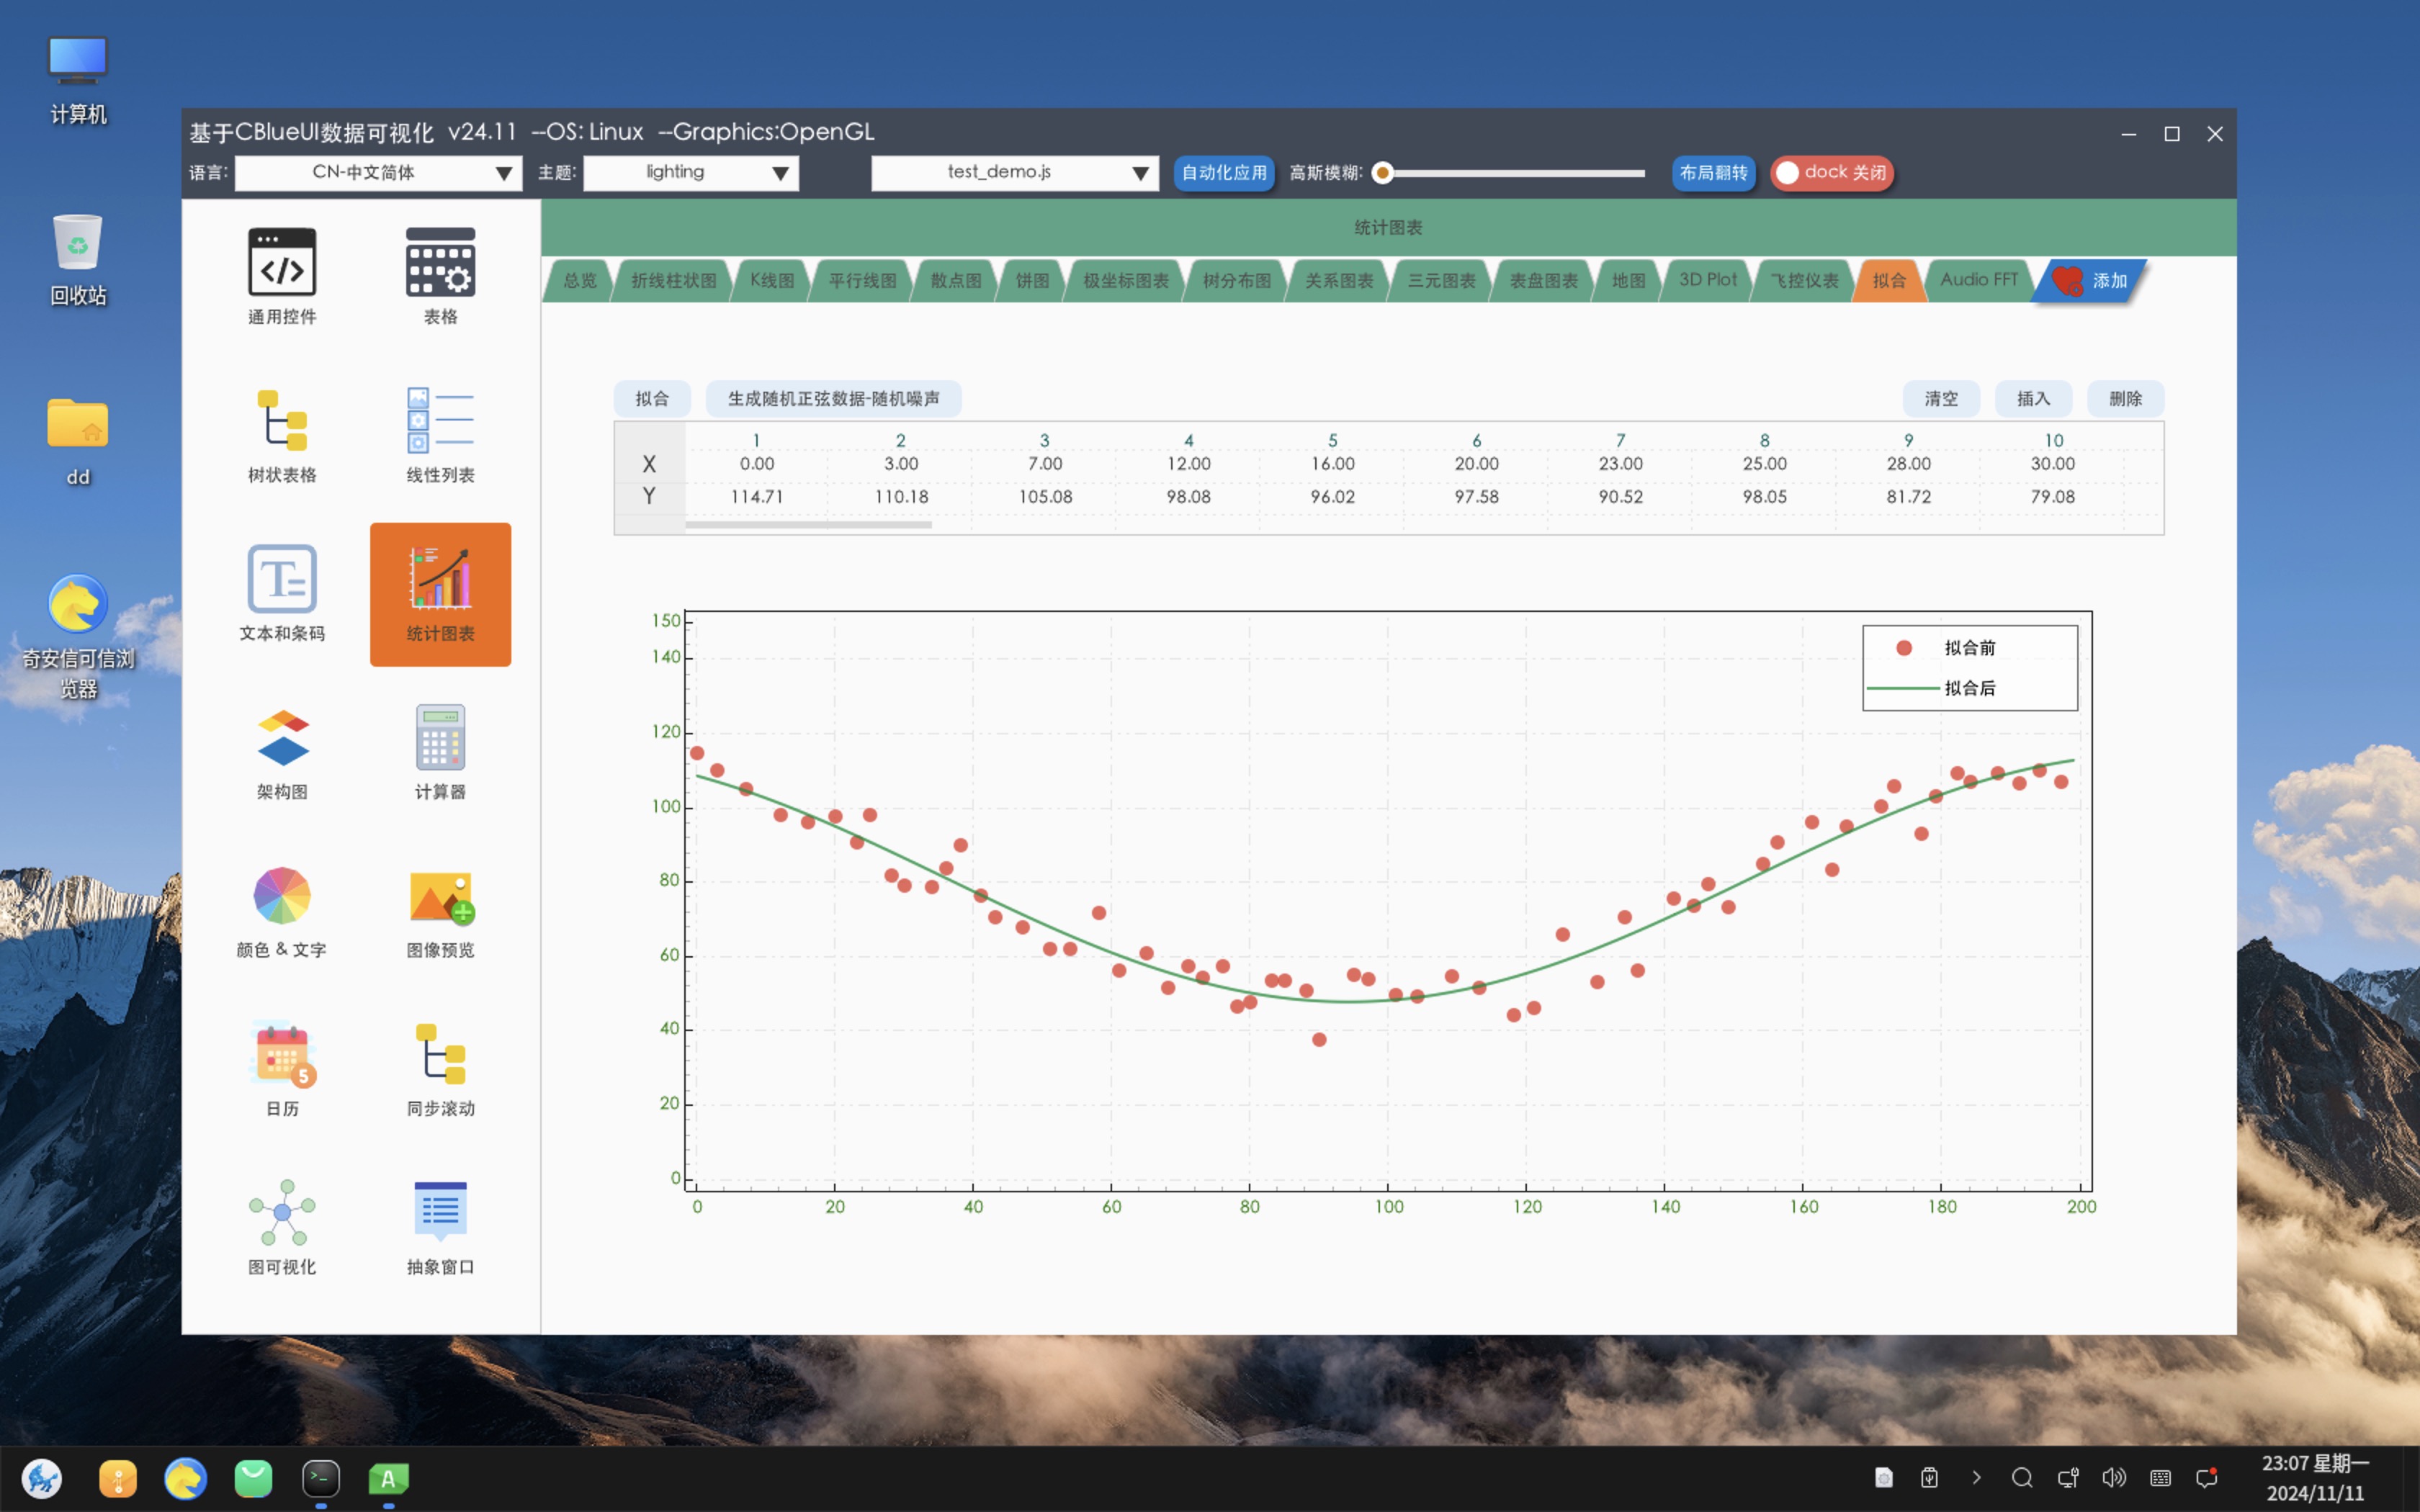The height and width of the screenshot is (1512, 2420).
Task: Toggle the dock 关闭 switch
Action: pos(1831,172)
